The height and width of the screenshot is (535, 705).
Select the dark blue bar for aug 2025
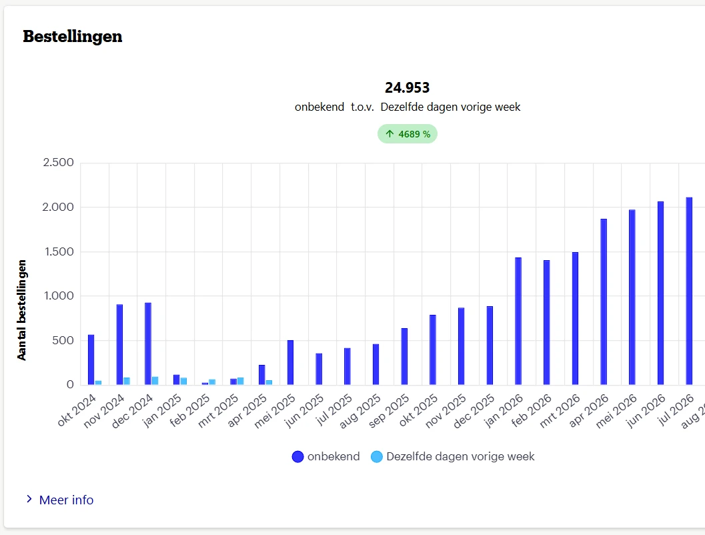tap(376, 364)
